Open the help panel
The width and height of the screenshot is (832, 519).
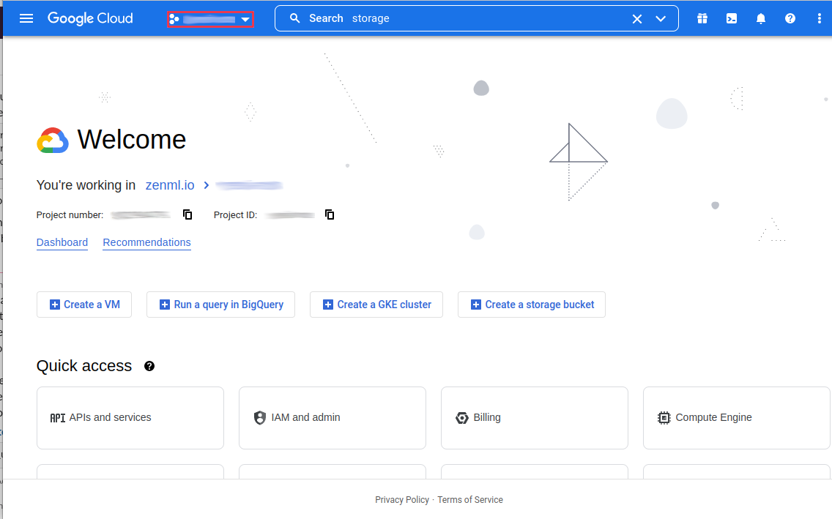click(790, 18)
